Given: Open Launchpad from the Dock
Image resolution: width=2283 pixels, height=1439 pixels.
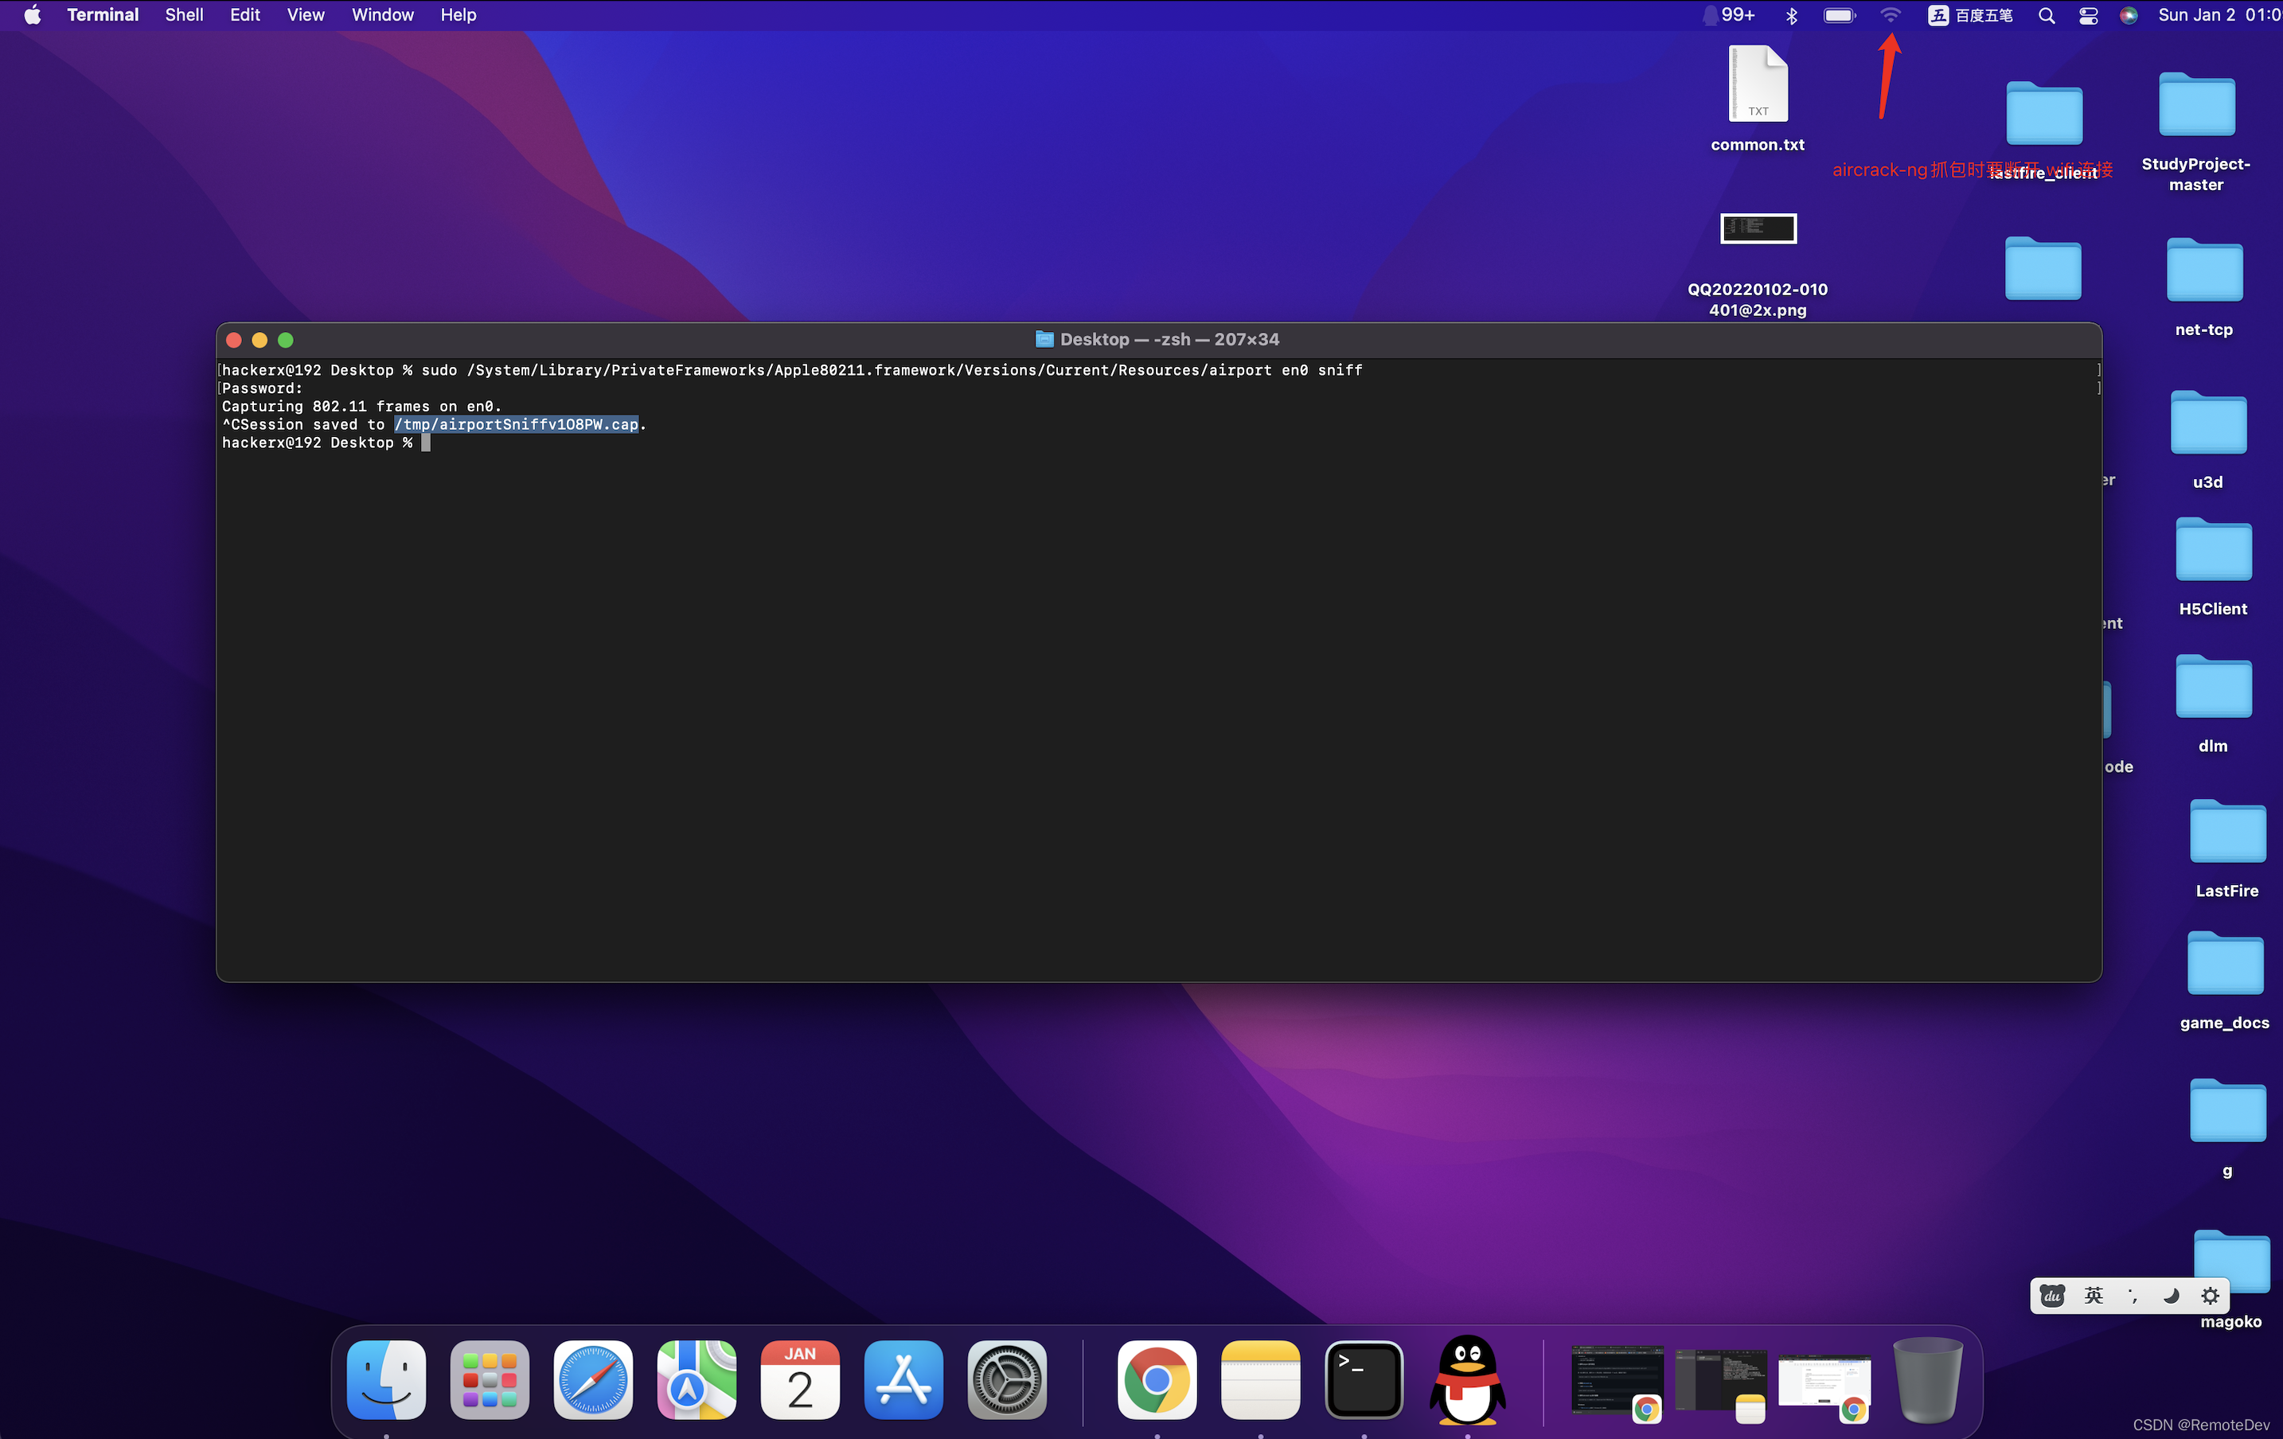Looking at the screenshot, I should (490, 1379).
